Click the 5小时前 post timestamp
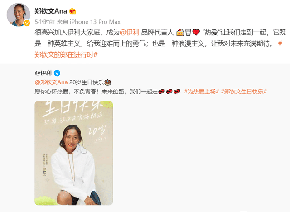 point(44,22)
